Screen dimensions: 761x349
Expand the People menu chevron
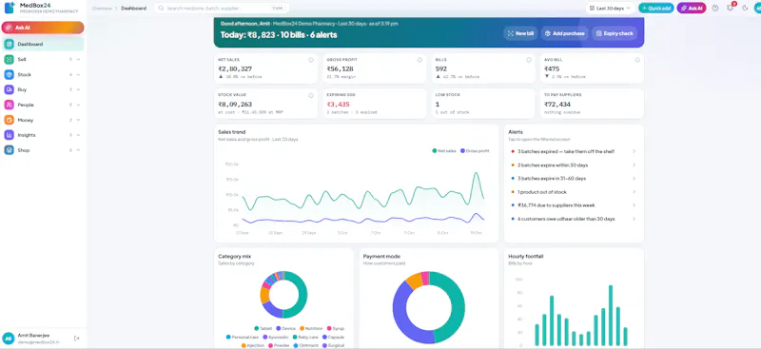pos(79,105)
